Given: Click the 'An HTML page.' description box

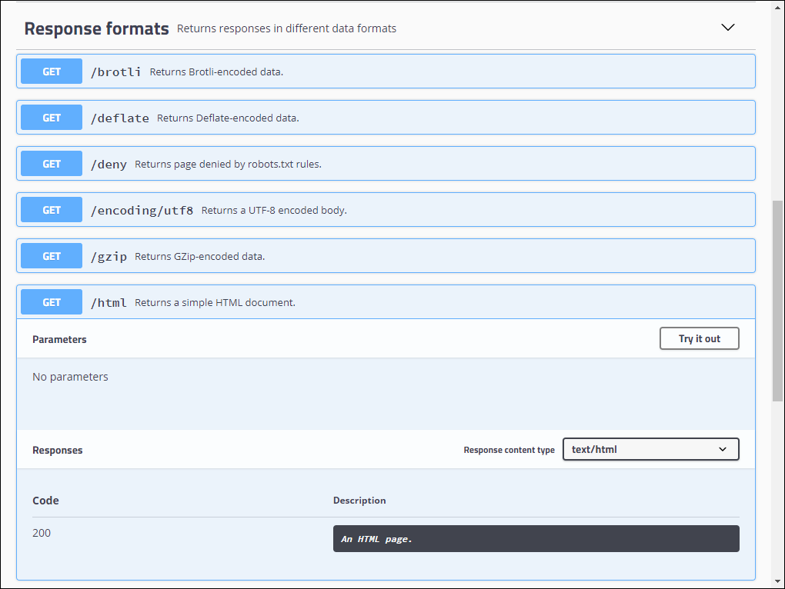Looking at the screenshot, I should tap(536, 539).
